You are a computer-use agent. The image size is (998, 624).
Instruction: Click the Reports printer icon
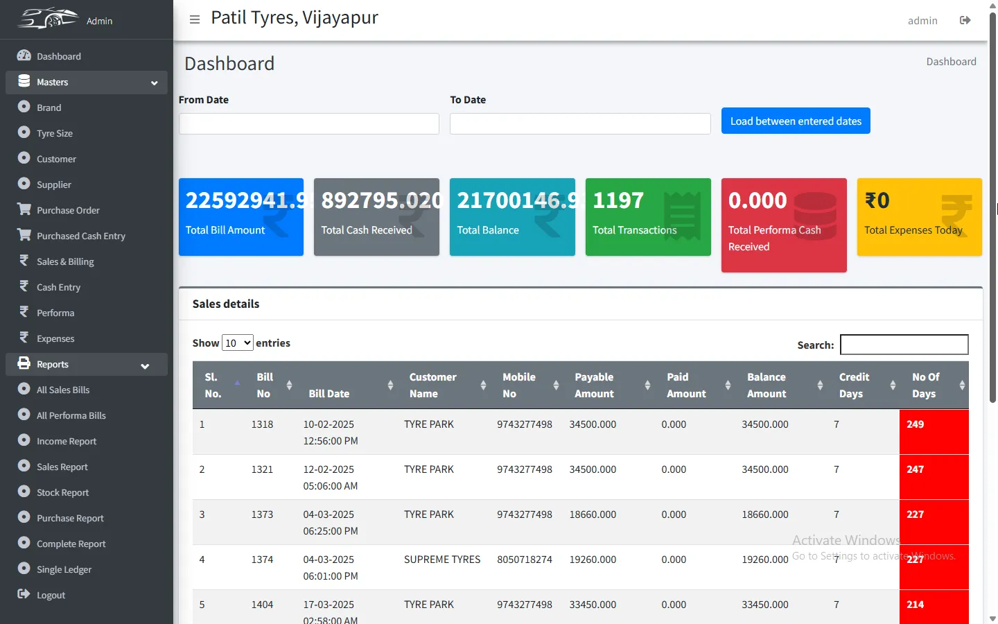coord(24,363)
